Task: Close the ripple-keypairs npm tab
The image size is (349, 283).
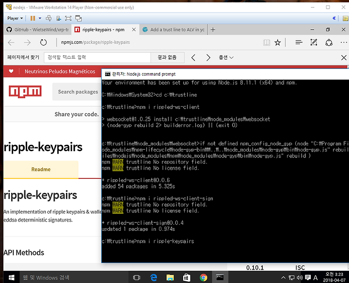Action: pos(134,30)
